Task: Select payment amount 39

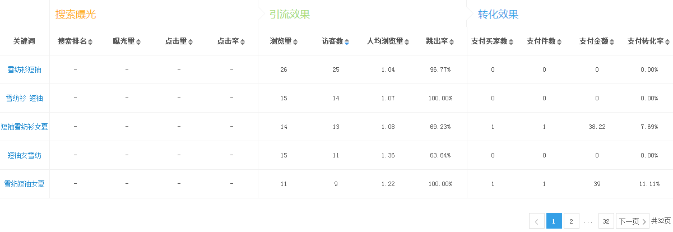Action: click(x=597, y=184)
